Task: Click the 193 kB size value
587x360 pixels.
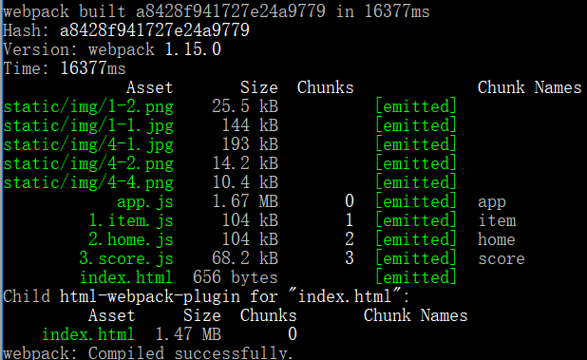Action: pos(250,144)
